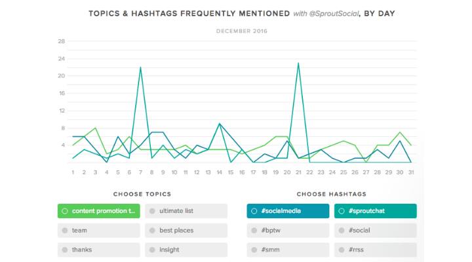Image resolution: width=472 pixels, height=262 pixels.
Task: Show the #social hashtag
Action: (x=375, y=231)
